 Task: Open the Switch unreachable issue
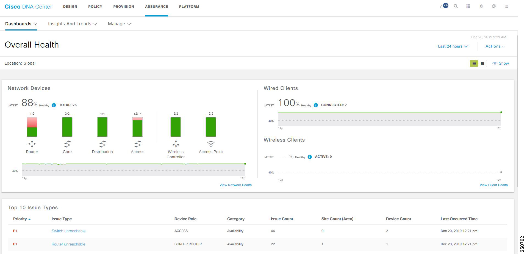[68, 231]
